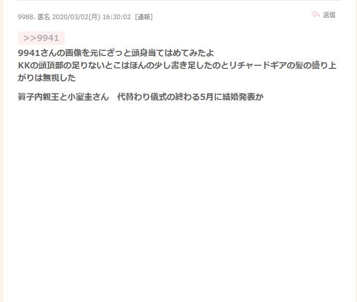
Task: Click the 返信 reply label
Action: point(329,15)
